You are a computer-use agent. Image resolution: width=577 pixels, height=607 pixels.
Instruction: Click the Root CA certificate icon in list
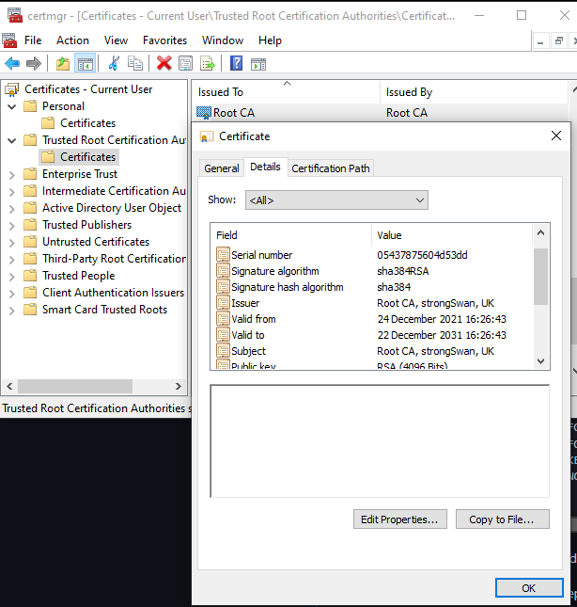pos(204,113)
